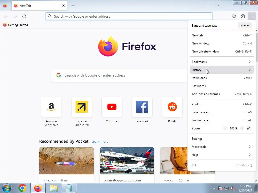
Task: Select New tab from the menu
Action: pos(222,35)
